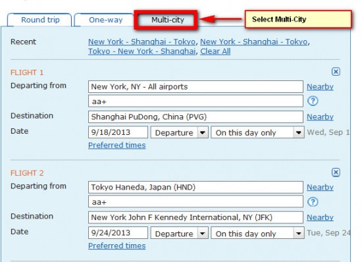Image resolution: width=362 pixels, height=262 pixels.
Task: Click the Recent label
Action: (x=23, y=41)
